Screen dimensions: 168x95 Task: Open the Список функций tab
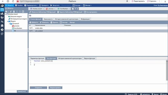coord(36,19)
